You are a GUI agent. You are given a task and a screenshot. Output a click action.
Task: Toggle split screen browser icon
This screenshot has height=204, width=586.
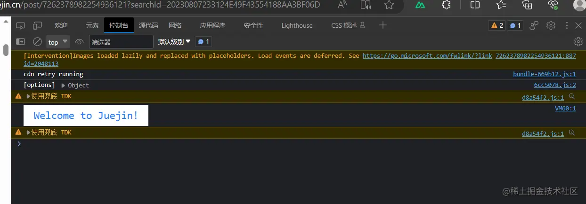click(475, 5)
